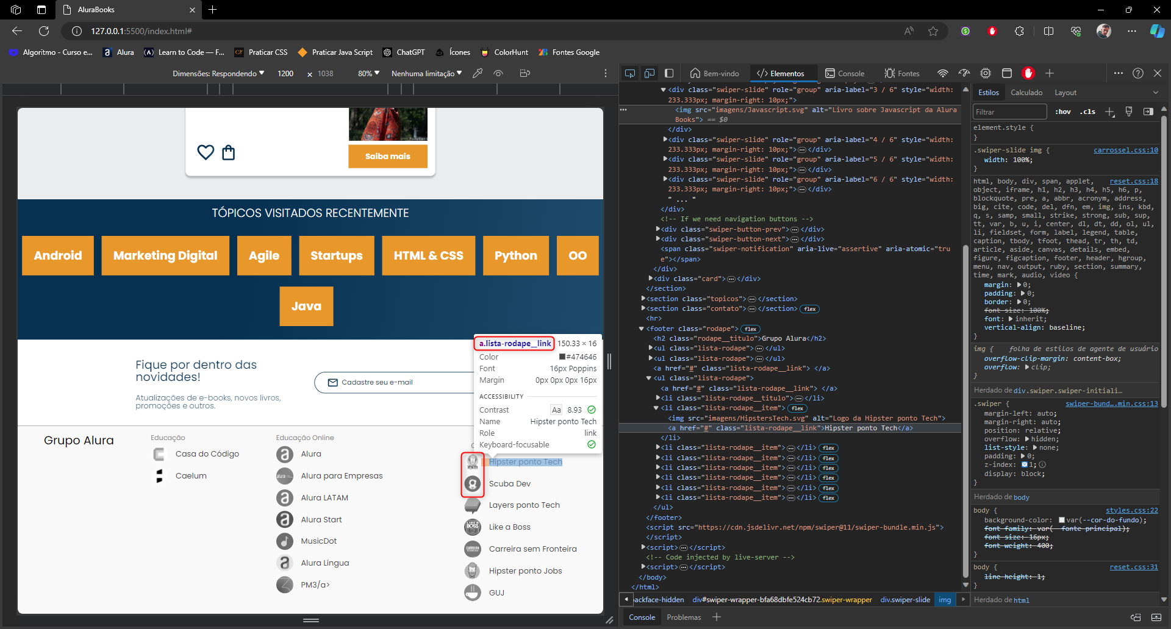Click the Java topic button
The image size is (1171, 629).
[x=306, y=306]
